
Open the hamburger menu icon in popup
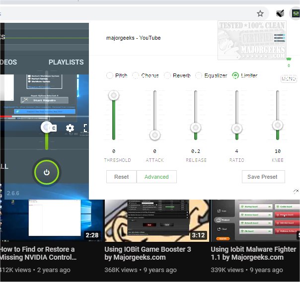click(279, 38)
